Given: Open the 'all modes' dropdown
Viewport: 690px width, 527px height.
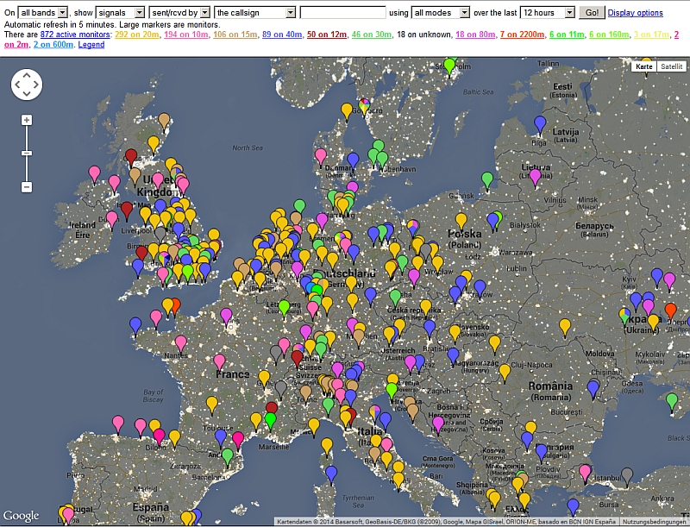Looking at the screenshot, I should [x=441, y=13].
